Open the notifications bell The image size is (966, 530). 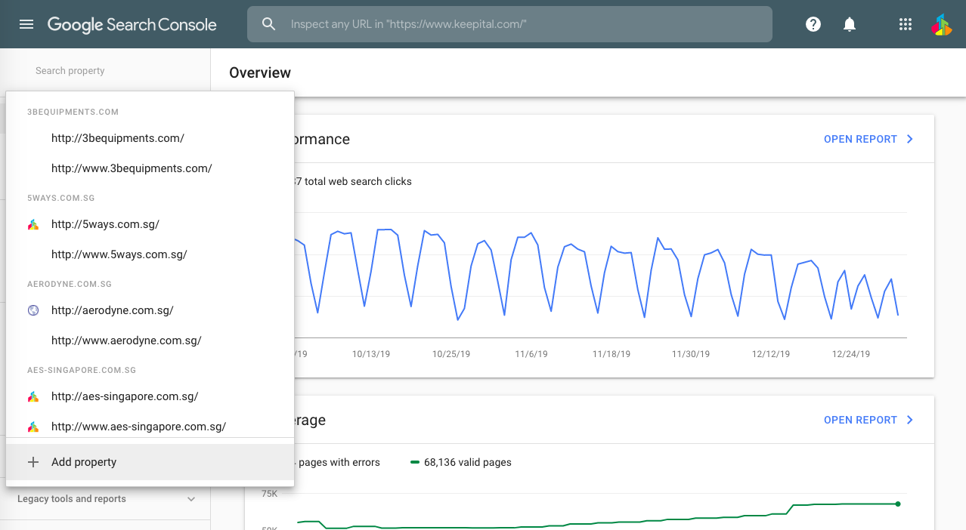point(850,24)
